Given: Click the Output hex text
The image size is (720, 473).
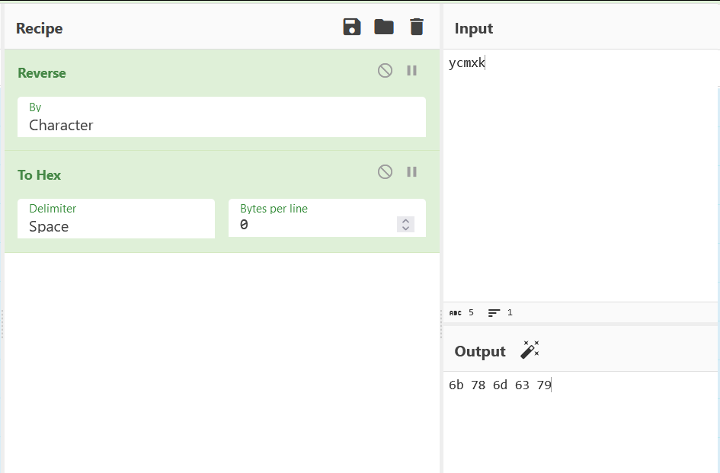Looking at the screenshot, I should pos(500,385).
